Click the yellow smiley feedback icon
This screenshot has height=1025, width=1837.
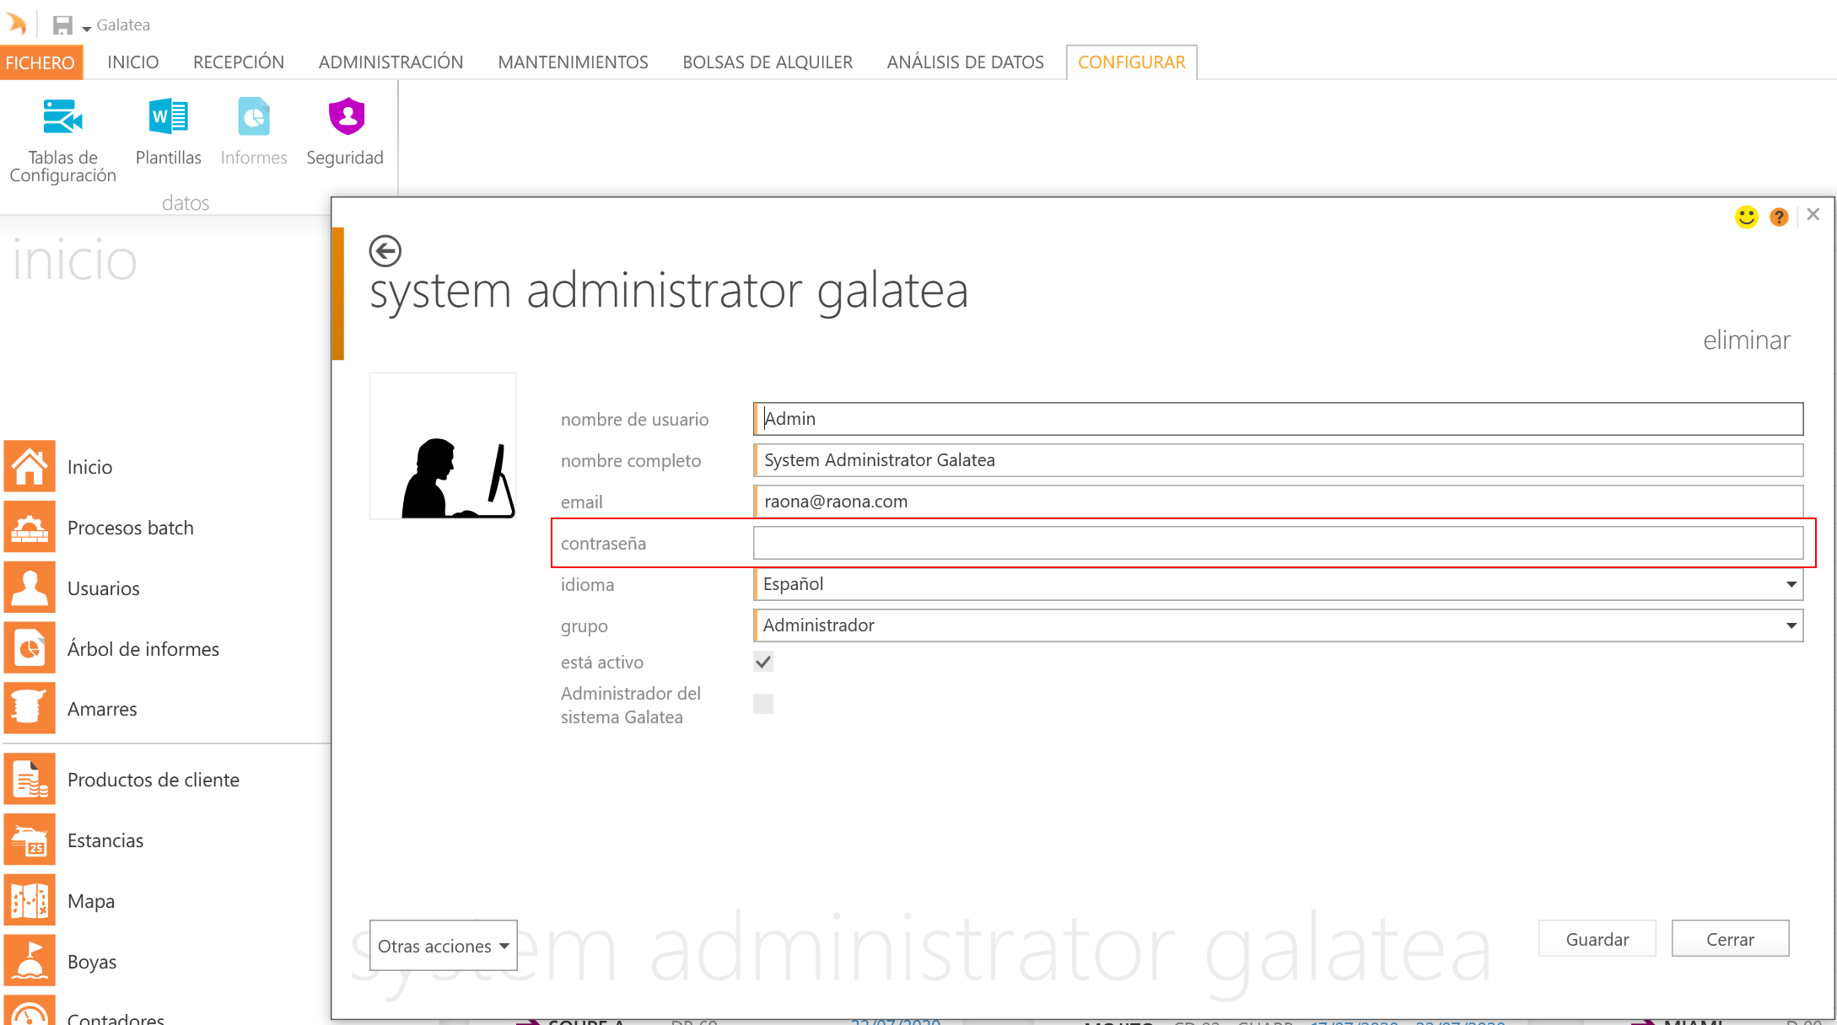[x=1746, y=217]
